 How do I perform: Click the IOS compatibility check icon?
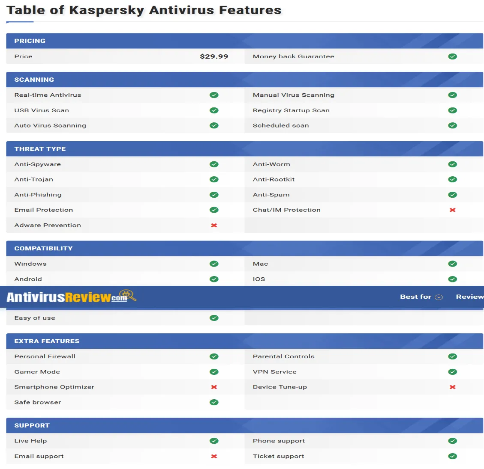point(453,279)
